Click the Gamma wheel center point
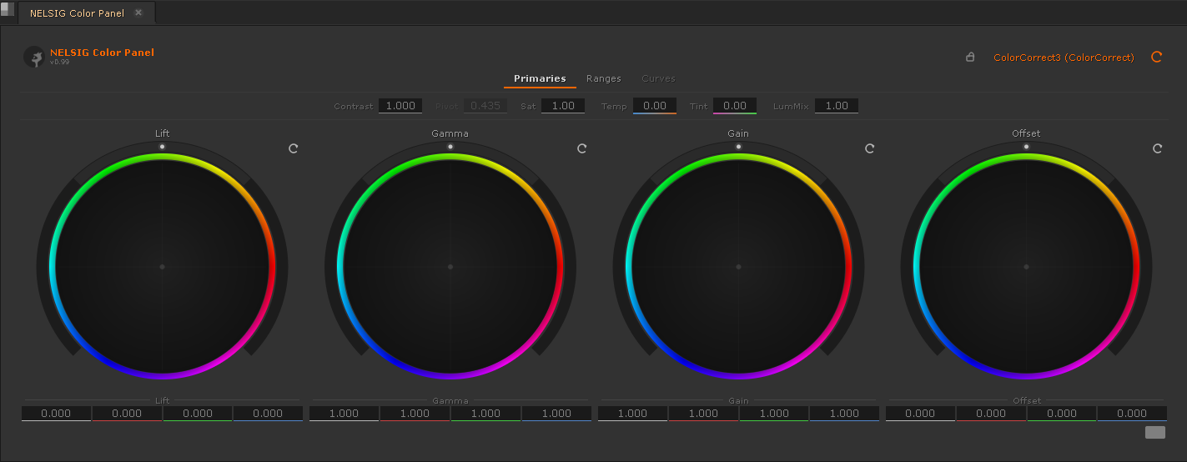The width and height of the screenshot is (1187, 462). coord(450,267)
